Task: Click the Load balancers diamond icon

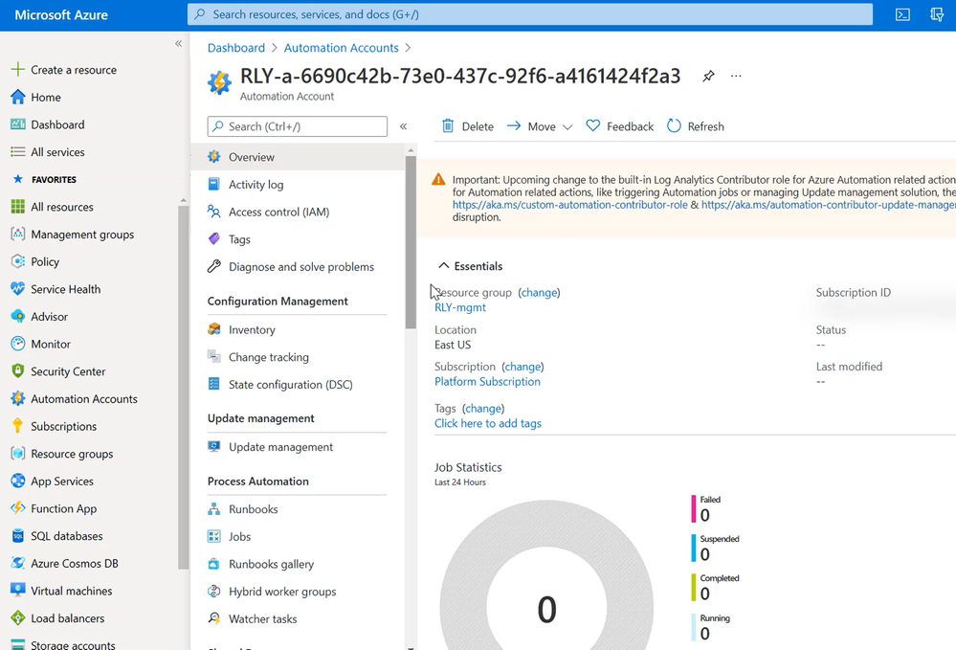Action: (x=17, y=618)
